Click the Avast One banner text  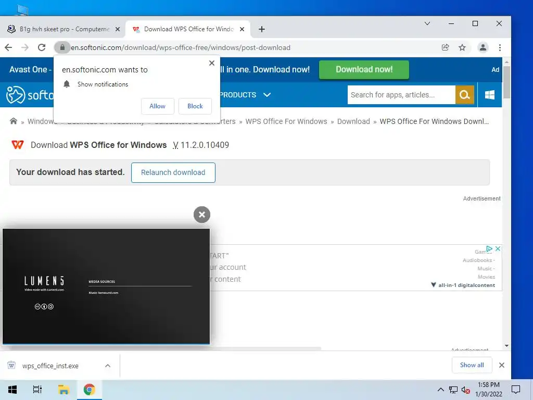tap(31, 69)
